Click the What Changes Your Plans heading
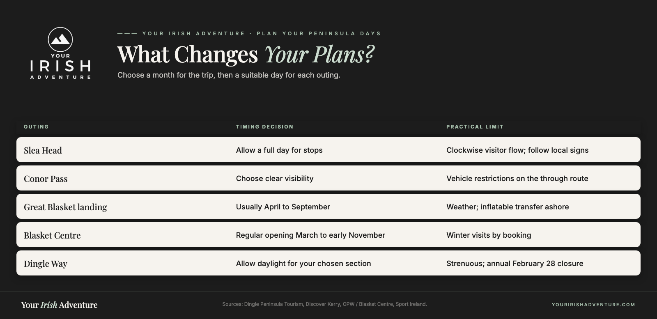The image size is (657, 319). point(246,54)
